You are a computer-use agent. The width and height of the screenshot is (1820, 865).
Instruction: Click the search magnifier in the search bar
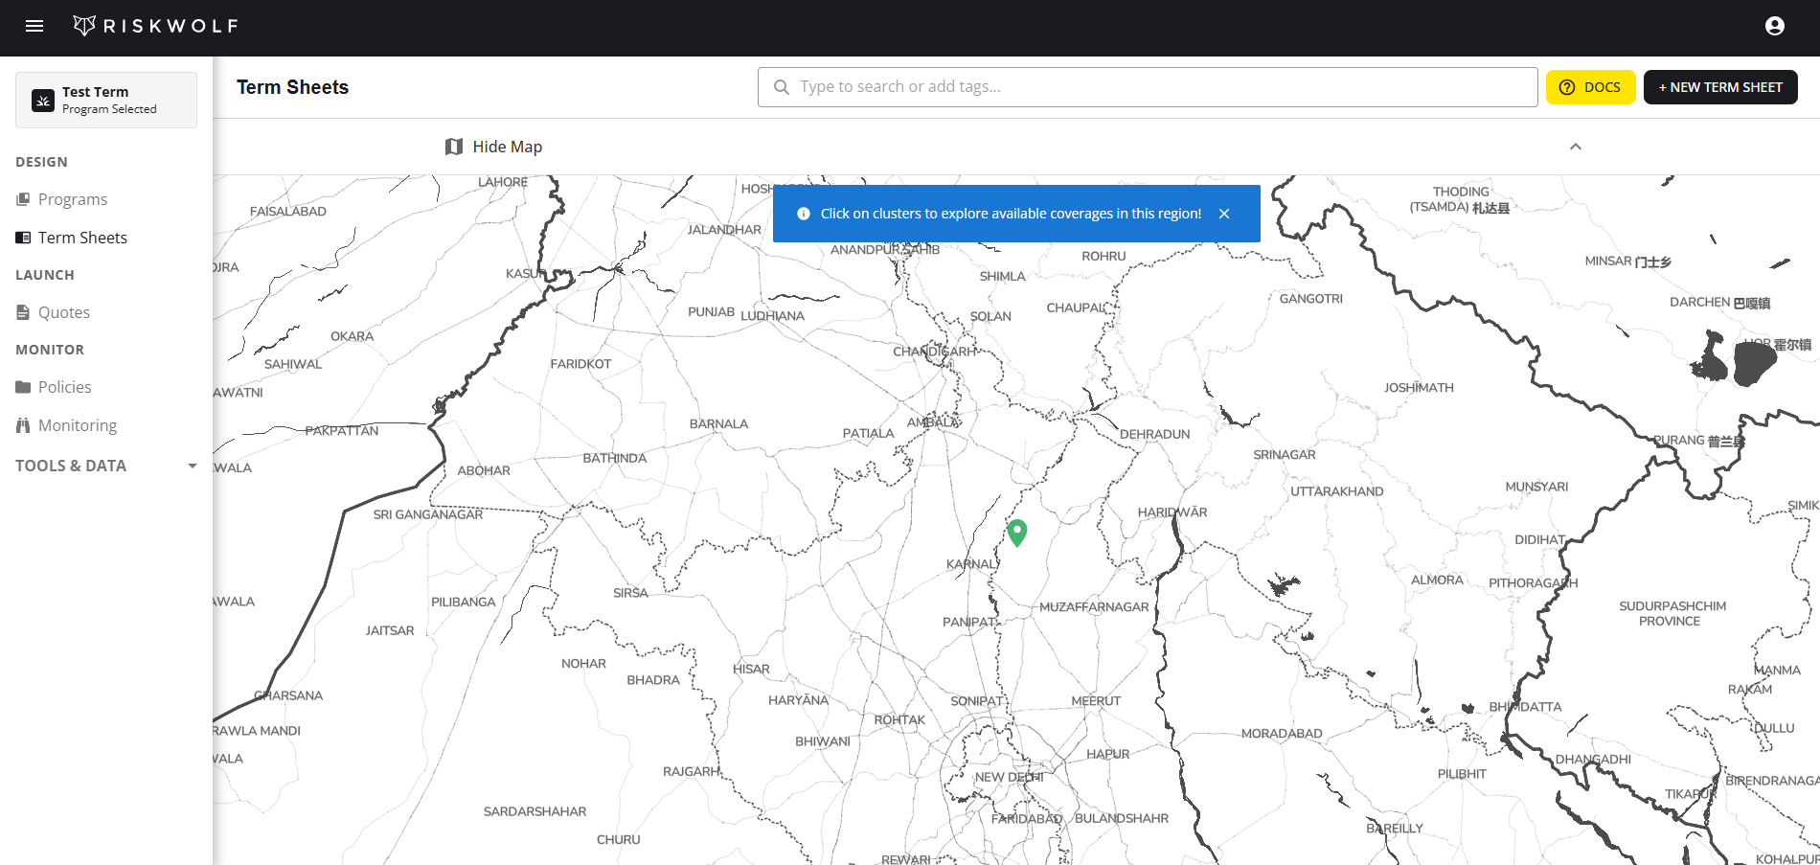click(780, 86)
